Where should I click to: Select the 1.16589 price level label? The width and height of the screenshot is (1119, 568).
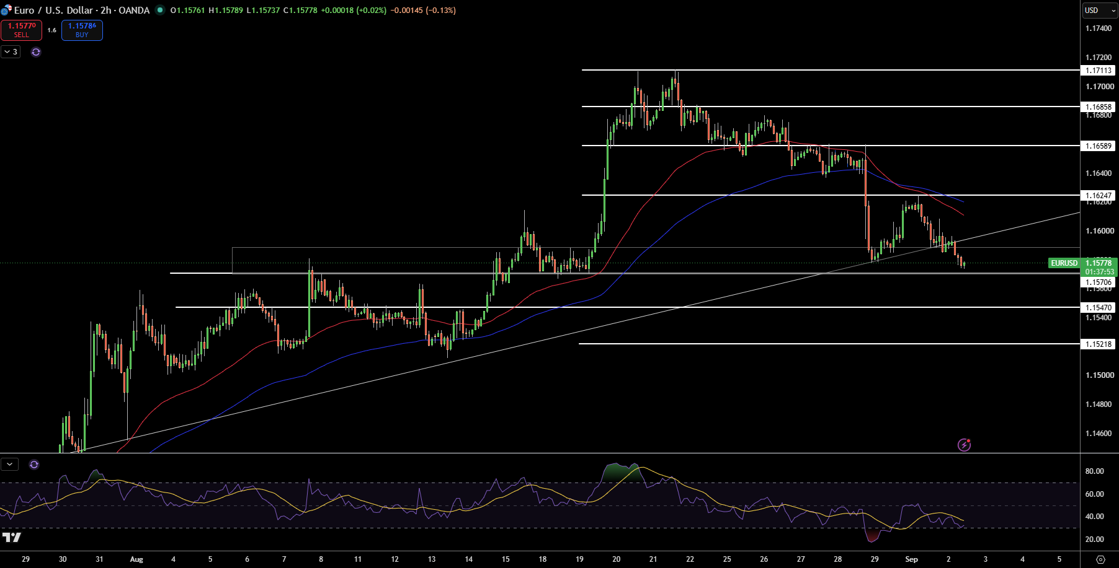coord(1098,146)
